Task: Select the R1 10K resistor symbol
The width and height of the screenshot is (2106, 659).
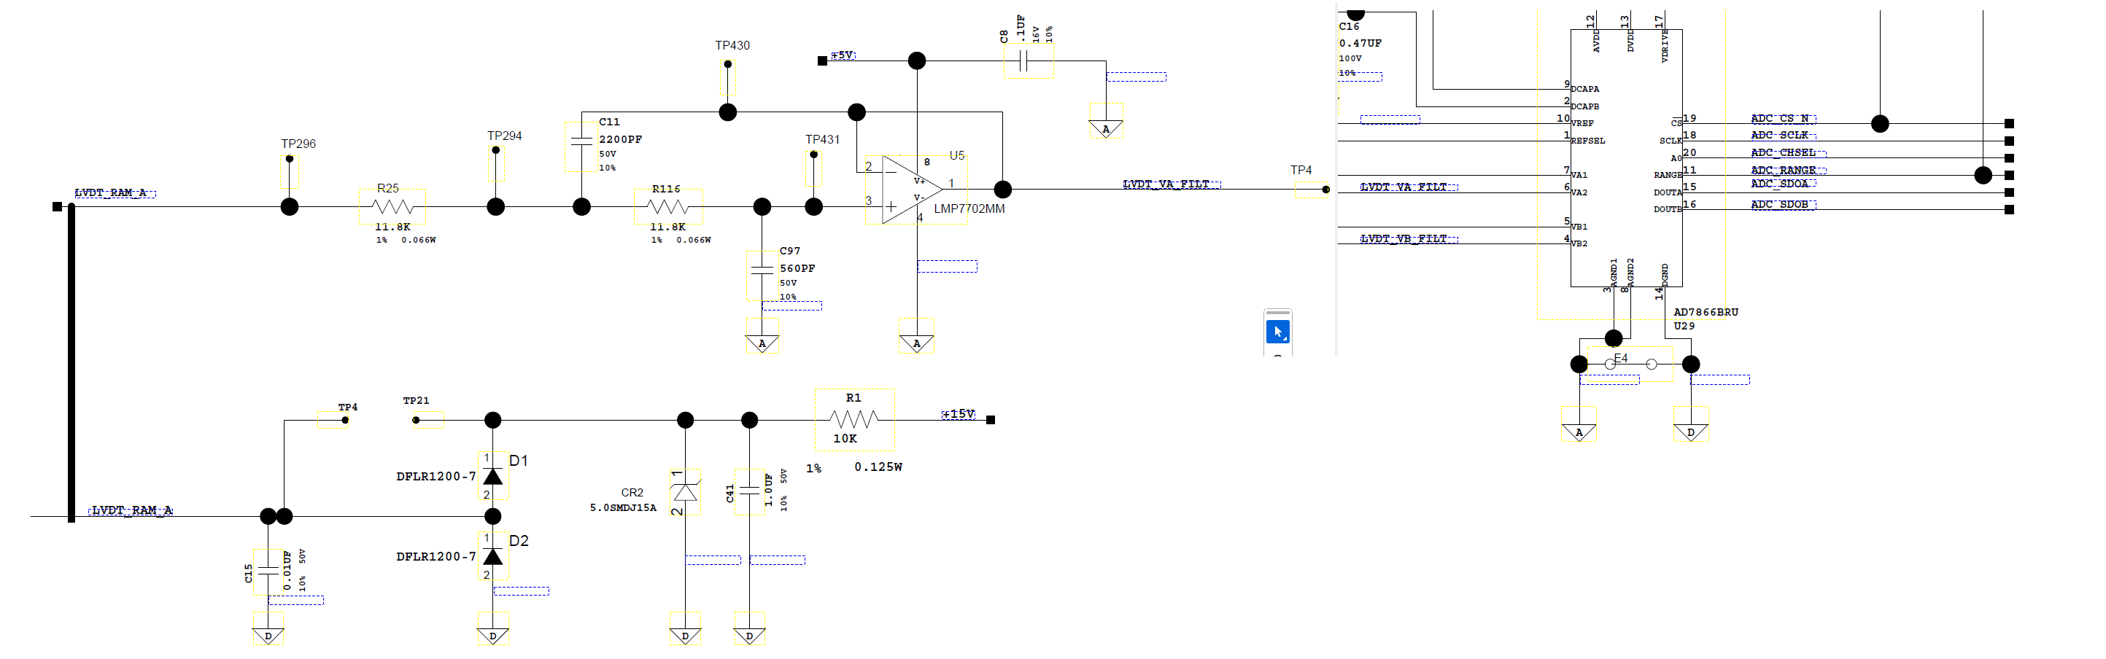Action: [854, 420]
